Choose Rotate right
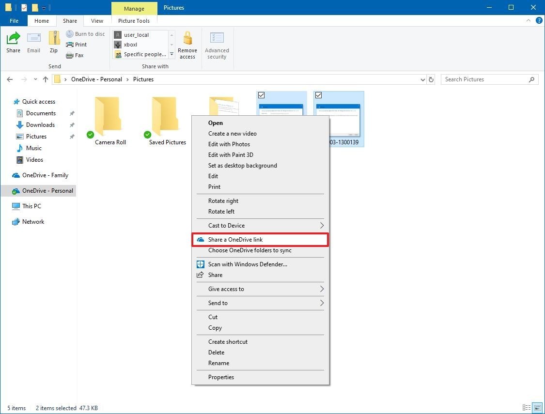The image size is (545, 414). pos(260,201)
